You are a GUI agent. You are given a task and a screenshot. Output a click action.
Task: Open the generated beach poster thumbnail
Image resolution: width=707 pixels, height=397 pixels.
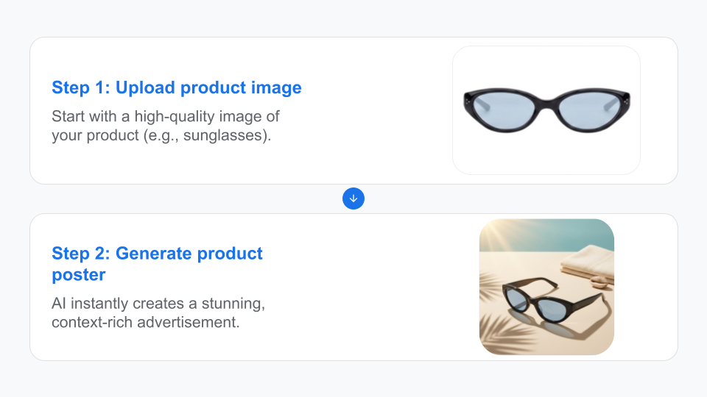pos(546,287)
